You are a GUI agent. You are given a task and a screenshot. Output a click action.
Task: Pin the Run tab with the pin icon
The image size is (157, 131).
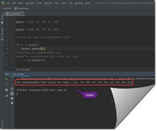[x=7, y=96]
